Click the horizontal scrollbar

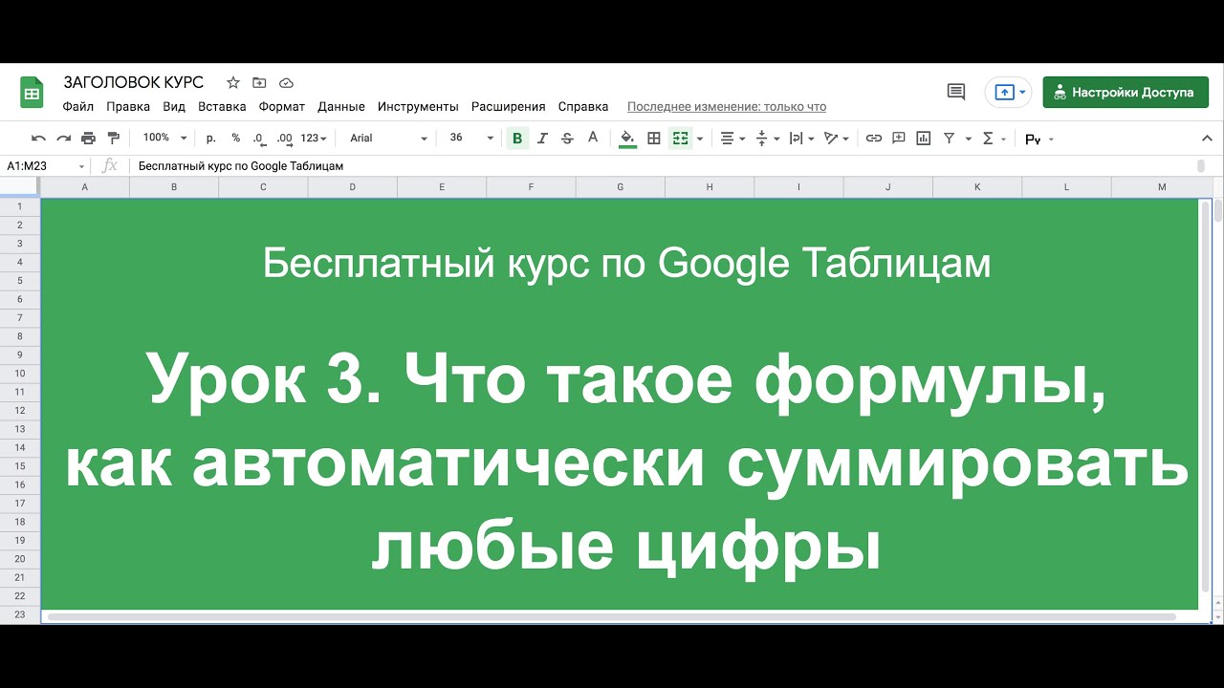point(612,617)
